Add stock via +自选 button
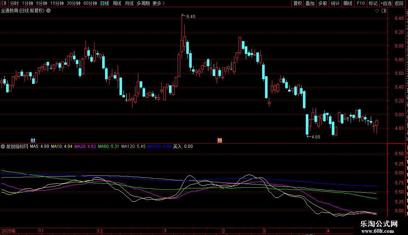The height and width of the screenshot is (235, 408). pos(386,3)
